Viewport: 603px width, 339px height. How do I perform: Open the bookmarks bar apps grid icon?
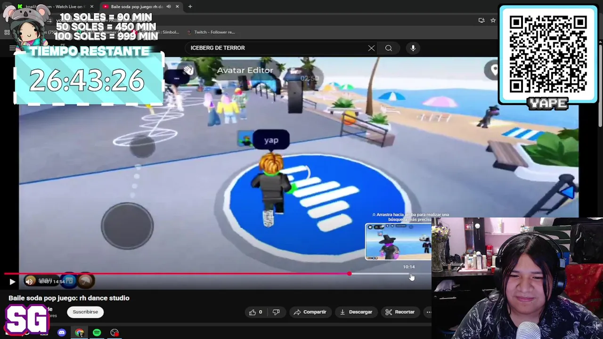7,32
